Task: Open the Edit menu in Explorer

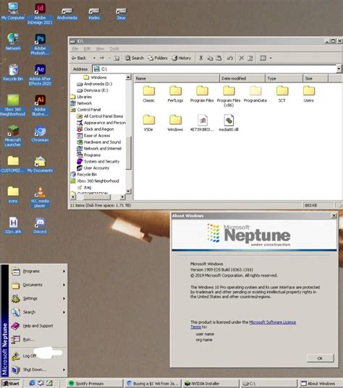Action: (87, 48)
